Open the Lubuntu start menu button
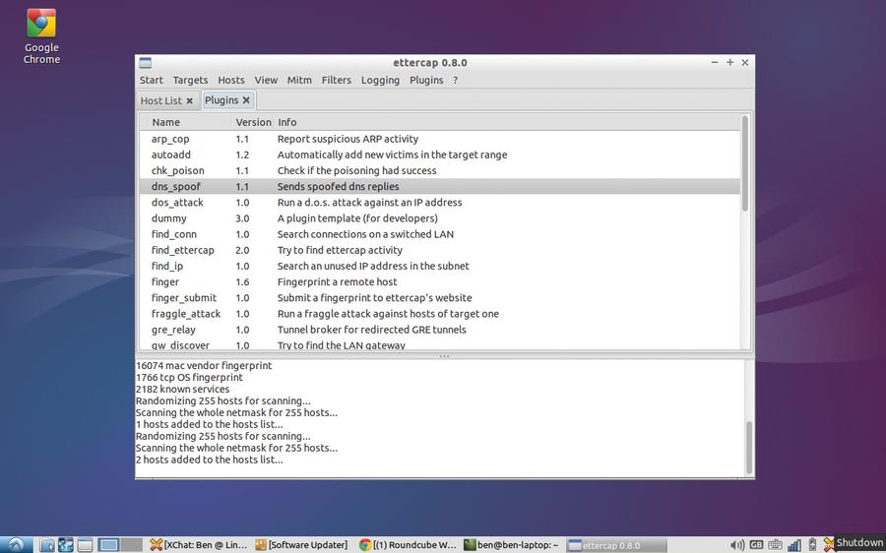Screen dimensions: 886x553 [x=16, y=544]
